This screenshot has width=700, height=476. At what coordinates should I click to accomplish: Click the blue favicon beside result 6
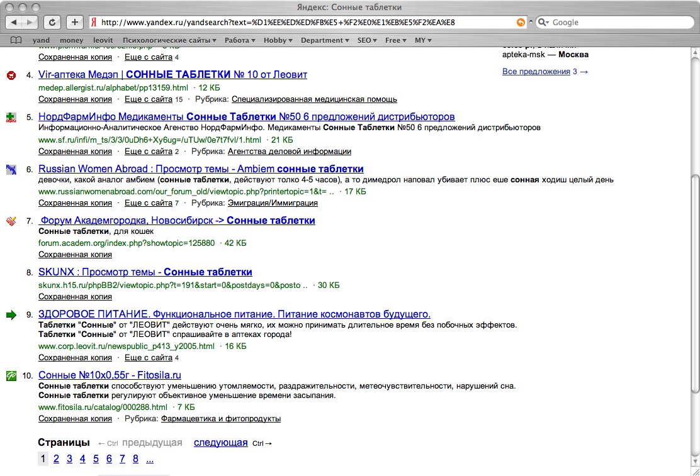[11, 170]
